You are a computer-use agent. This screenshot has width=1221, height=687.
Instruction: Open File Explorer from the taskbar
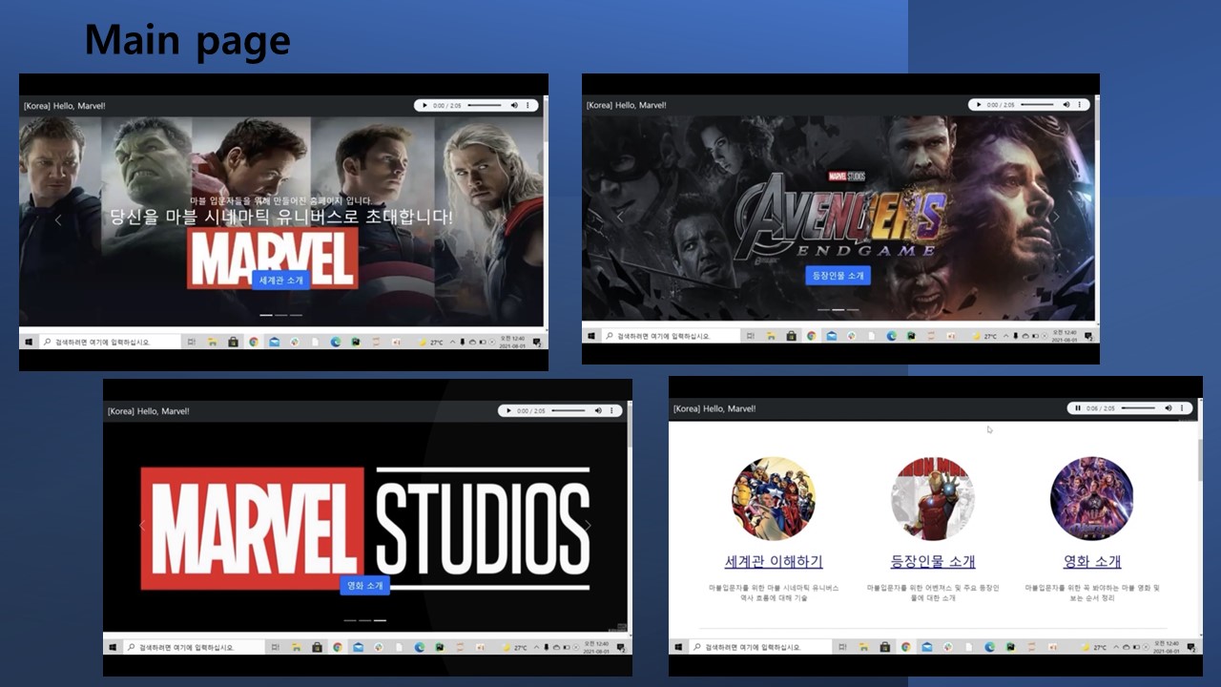pyautogui.click(x=214, y=342)
